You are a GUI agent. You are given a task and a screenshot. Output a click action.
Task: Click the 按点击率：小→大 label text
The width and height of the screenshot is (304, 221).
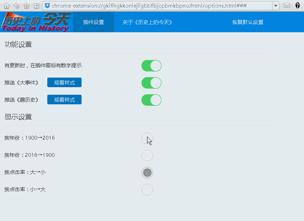(x=25, y=189)
